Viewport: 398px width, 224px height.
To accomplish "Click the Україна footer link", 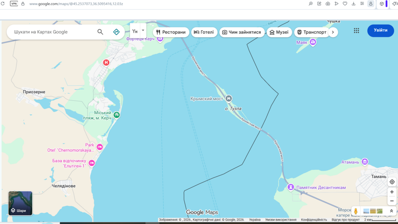I will tap(255, 220).
